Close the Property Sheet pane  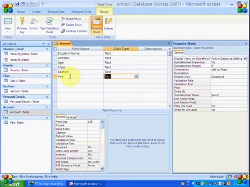coord(246,43)
